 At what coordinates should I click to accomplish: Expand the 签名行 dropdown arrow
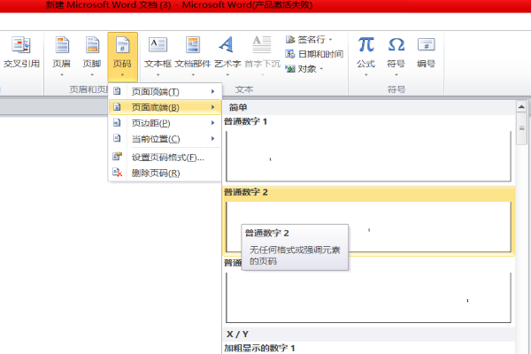click(330, 40)
